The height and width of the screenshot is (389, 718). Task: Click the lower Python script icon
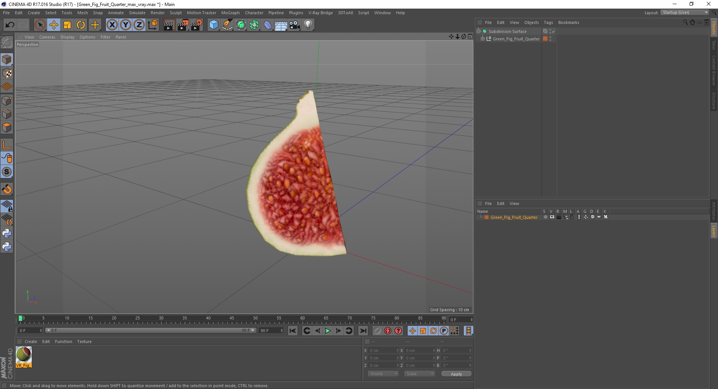pyautogui.click(x=7, y=247)
